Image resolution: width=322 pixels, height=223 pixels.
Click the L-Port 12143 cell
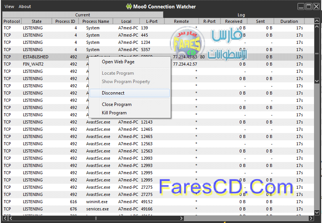tap(147, 122)
